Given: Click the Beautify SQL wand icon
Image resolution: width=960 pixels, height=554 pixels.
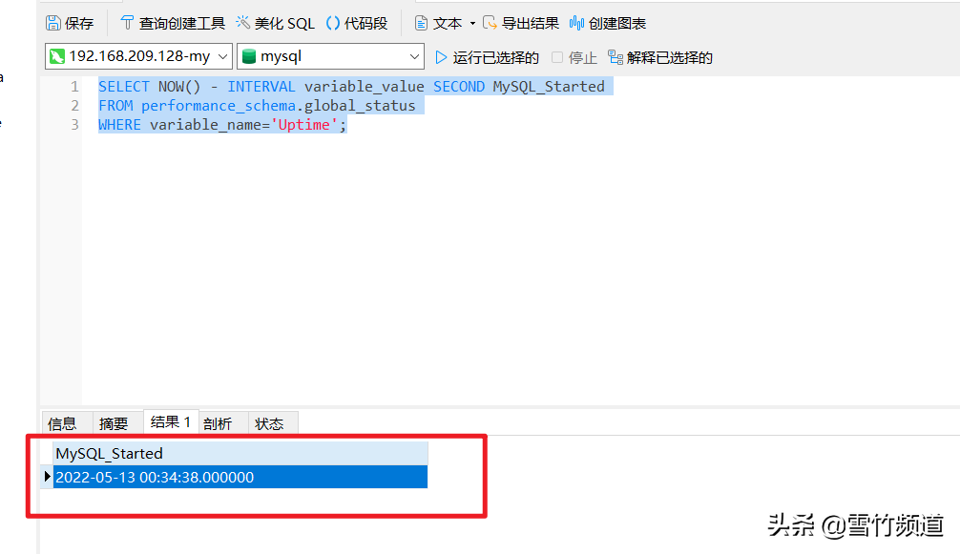Looking at the screenshot, I should coord(243,23).
